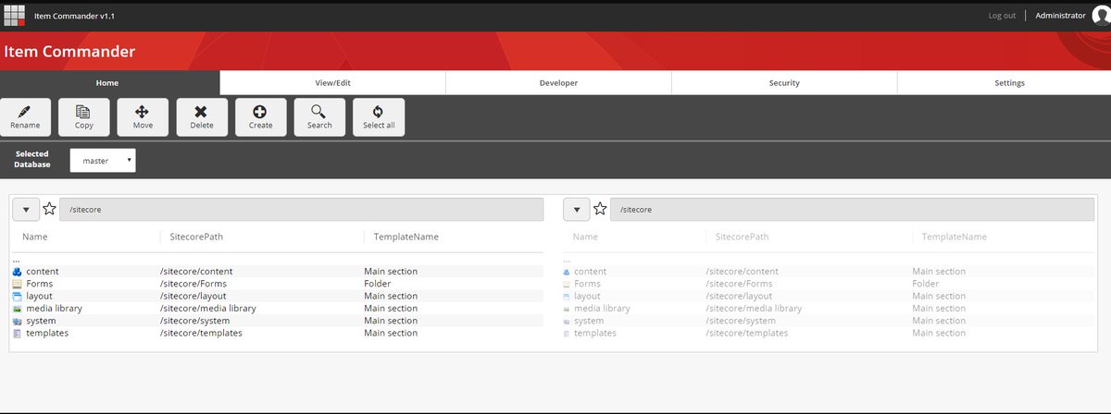The width and height of the screenshot is (1111, 414).
Task: Click '/sitecore/content' path in left panel
Action: (x=196, y=272)
